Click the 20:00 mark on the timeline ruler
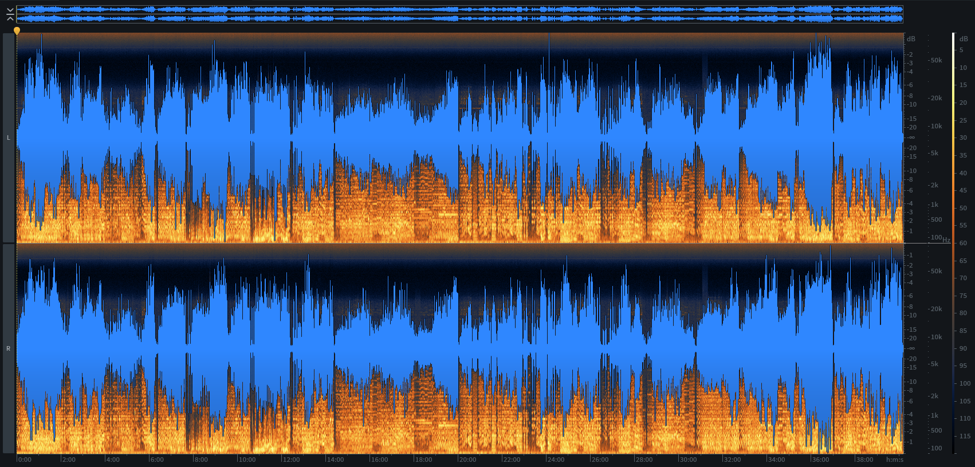 pyautogui.click(x=467, y=460)
